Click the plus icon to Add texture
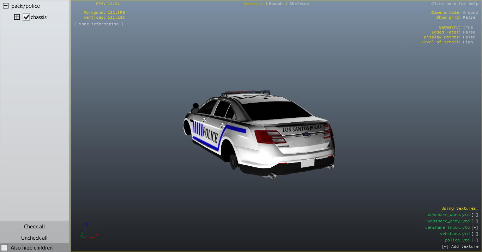This screenshot has height=252, width=482. click(x=445, y=247)
